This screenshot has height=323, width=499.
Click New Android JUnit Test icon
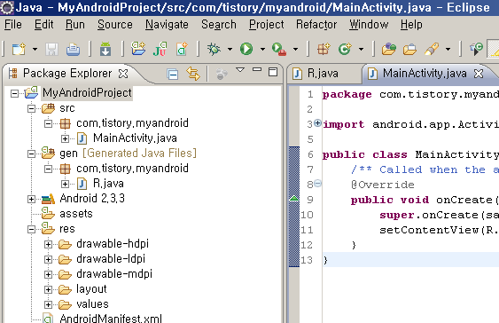click(x=160, y=49)
